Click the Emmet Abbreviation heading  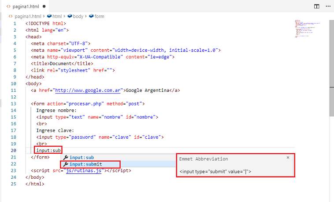click(204, 159)
